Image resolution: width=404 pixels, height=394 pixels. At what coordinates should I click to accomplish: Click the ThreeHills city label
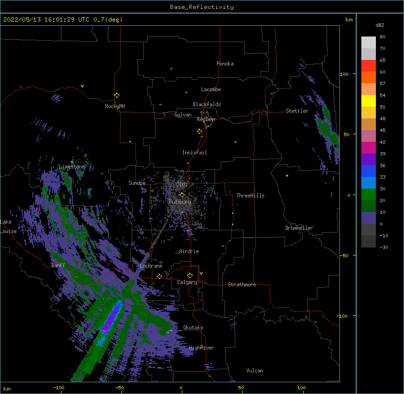tap(250, 196)
